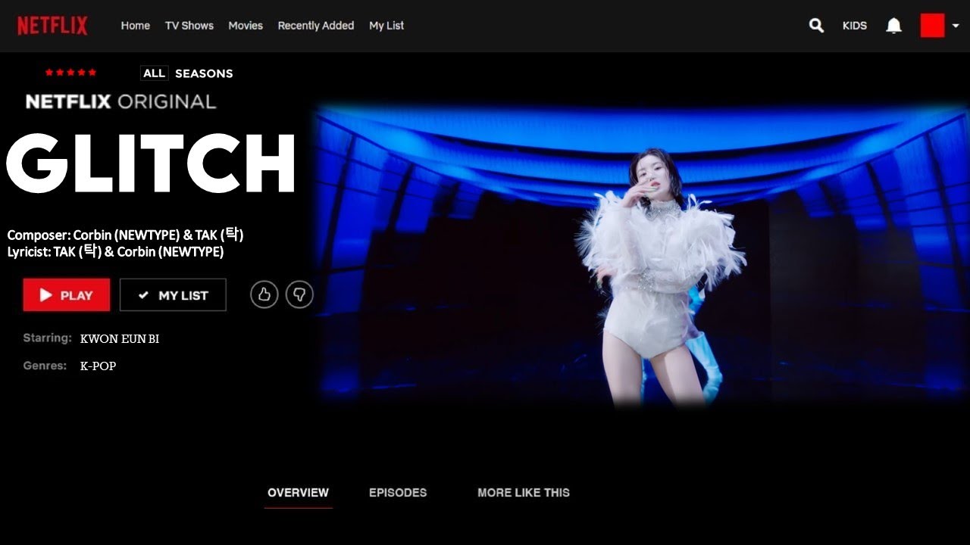The width and height of the screenshot is (970, 545).
Task: Toggle the MY LIST checkmark button
Action: 173,295
